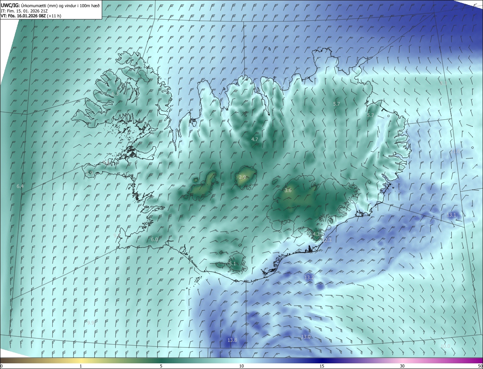Click the 13.2 value south of the coast
Viewport: 483px width, 369px height.
(309, 277)
